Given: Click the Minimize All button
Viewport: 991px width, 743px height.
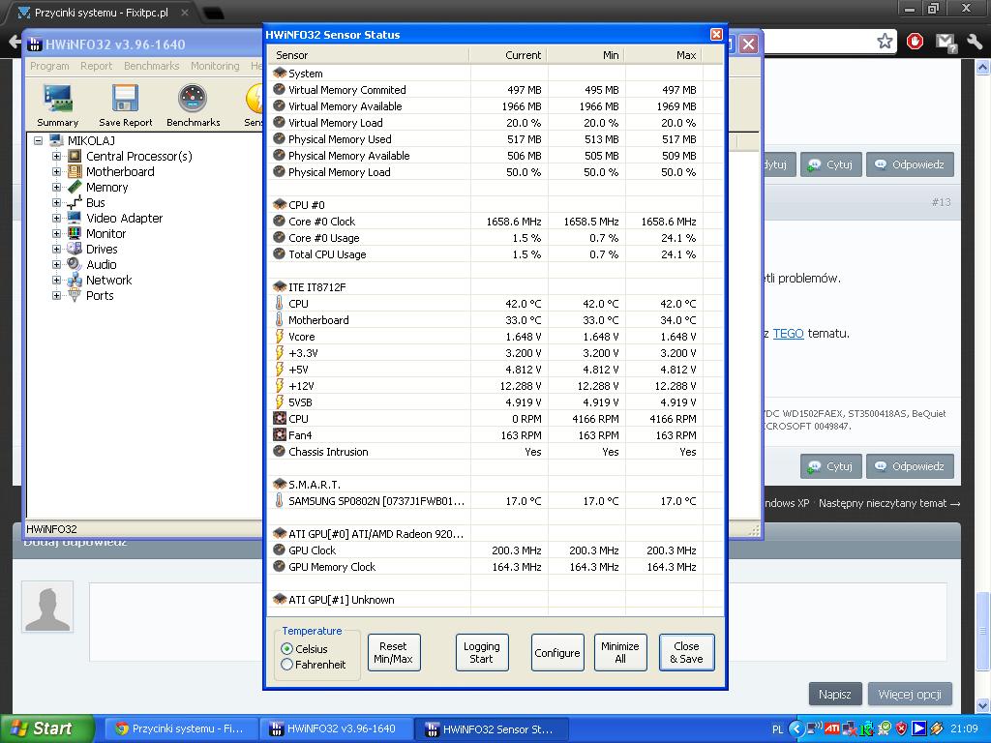Looking at the screenshot, I should point(620,653).
